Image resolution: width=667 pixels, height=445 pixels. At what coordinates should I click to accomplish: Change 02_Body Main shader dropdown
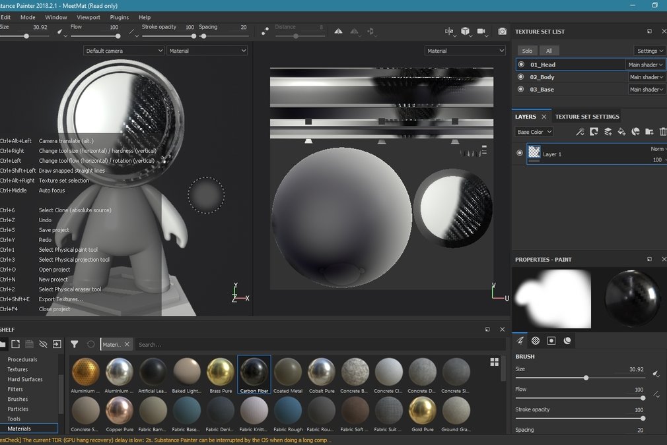646,77
